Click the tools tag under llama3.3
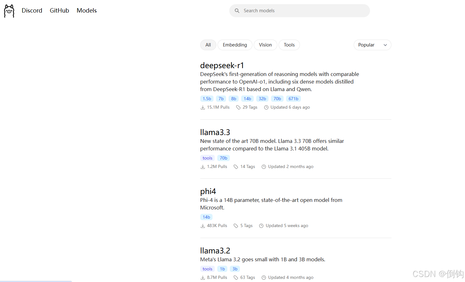The height and width of the screenshot is (282, 465). point(208,158)
